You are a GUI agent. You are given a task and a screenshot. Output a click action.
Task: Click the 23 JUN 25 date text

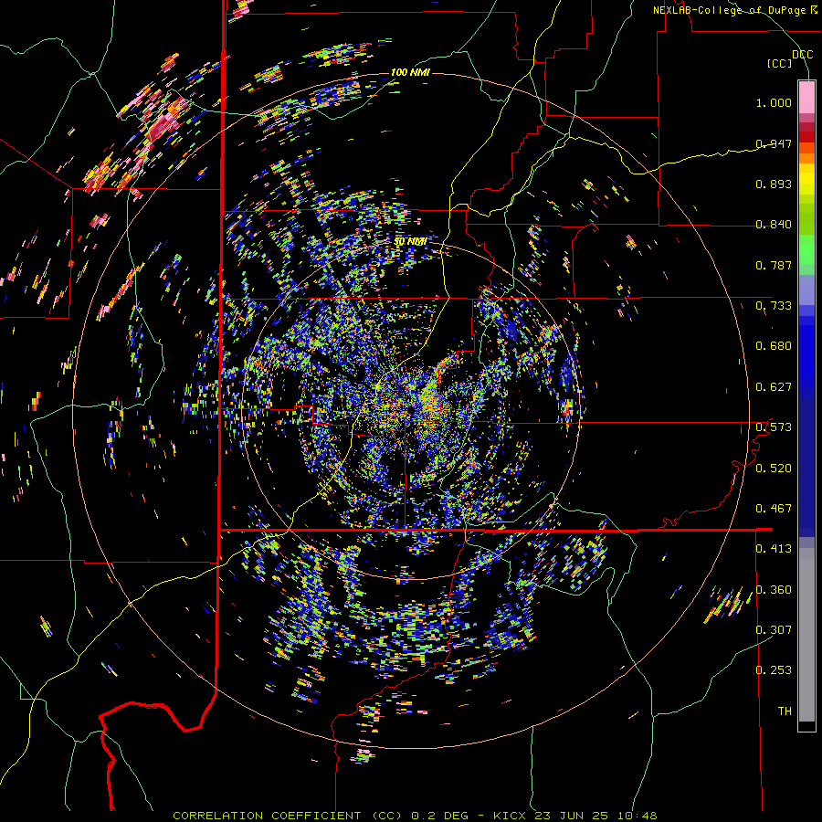pyautogui.click(x=572, y=816)
